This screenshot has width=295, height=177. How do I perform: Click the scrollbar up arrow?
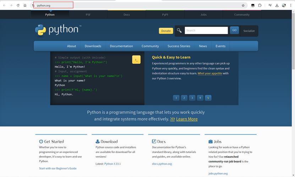[293, 12]
